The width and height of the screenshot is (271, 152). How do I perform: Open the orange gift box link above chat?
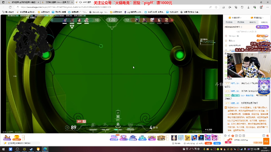257,18
